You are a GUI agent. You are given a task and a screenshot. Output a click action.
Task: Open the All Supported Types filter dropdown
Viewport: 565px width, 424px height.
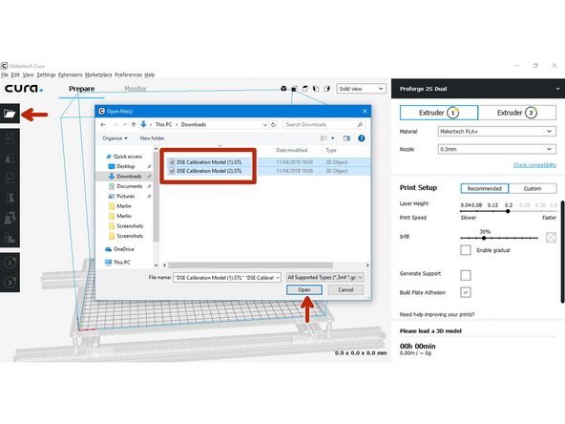[324, 277]
